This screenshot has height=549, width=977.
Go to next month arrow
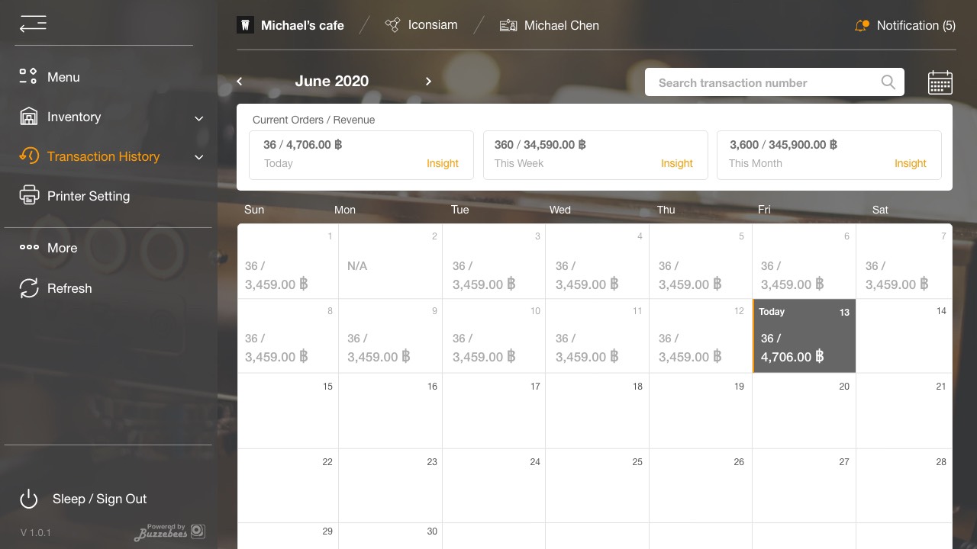pyautogui.click(x=428, y=82)
